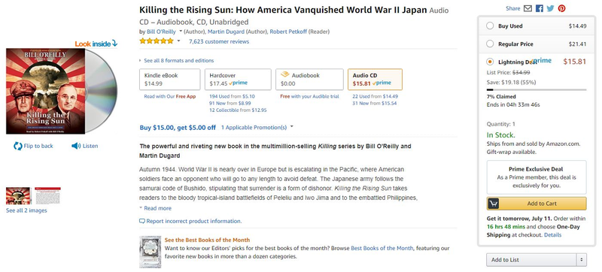Share via the email envelope icon

[x=528, y=8]
